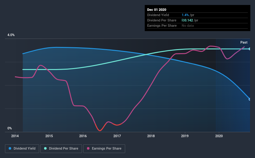Toggle the Dividend Per Share legend button
The image size is (255, 158).
pyautogui.click(x=61, y=149)
